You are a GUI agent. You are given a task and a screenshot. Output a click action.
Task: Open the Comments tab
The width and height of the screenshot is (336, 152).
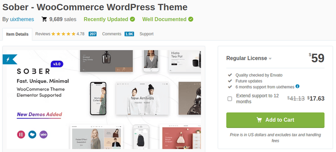pos(112,34)
